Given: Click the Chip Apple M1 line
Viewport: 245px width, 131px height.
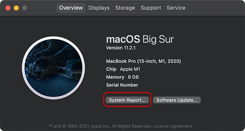Looking at the screenshot, I should 123,69.
